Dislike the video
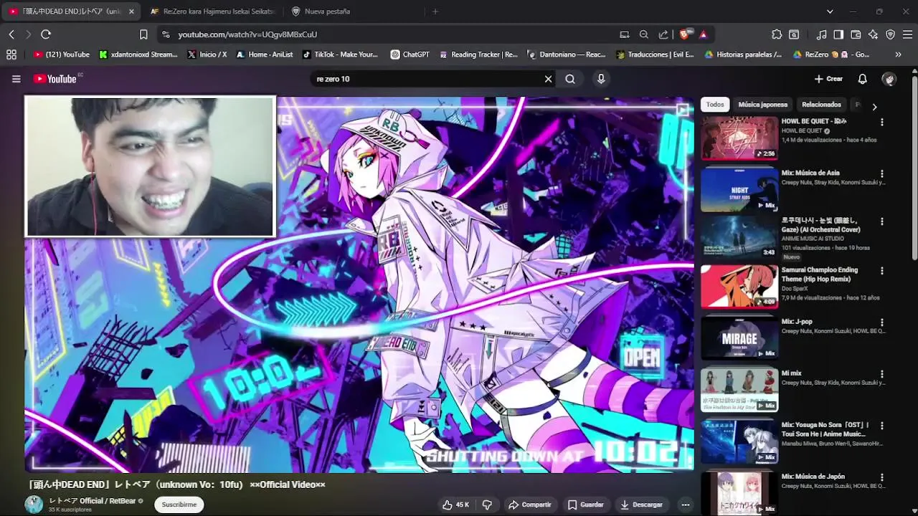This screenshot has width=918, height=516. 487,505
